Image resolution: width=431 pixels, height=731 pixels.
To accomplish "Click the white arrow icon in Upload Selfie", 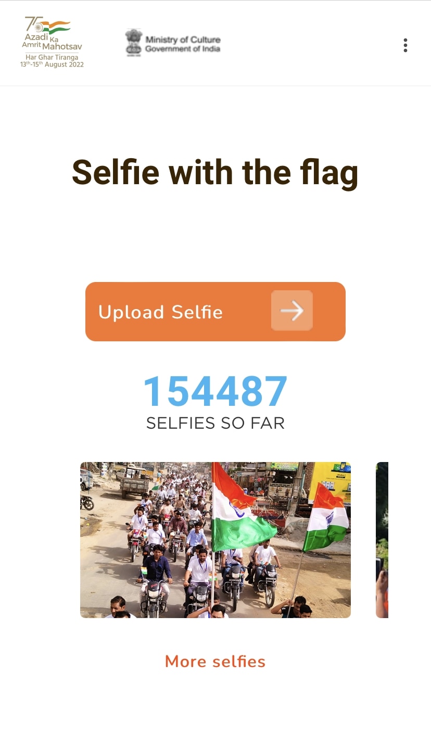I will (x=292, y=311).
